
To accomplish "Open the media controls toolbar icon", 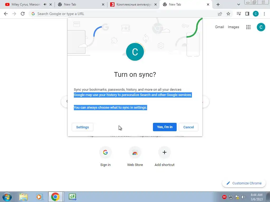I will (239, 14).
